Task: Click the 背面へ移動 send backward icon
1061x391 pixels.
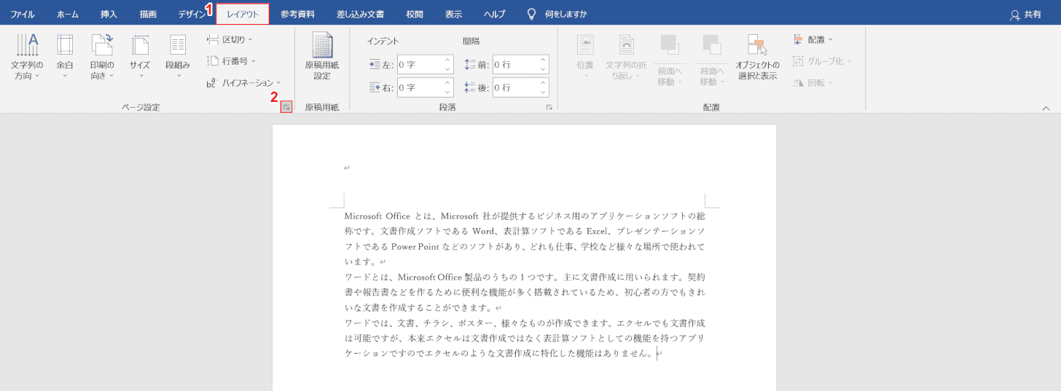Action: coord(712,45)
